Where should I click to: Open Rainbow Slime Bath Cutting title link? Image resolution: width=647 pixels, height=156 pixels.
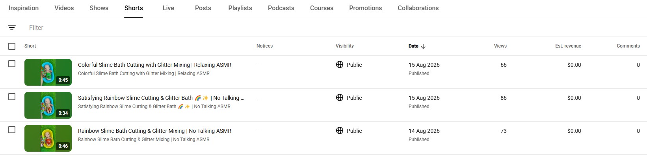(x=154, y=131)
